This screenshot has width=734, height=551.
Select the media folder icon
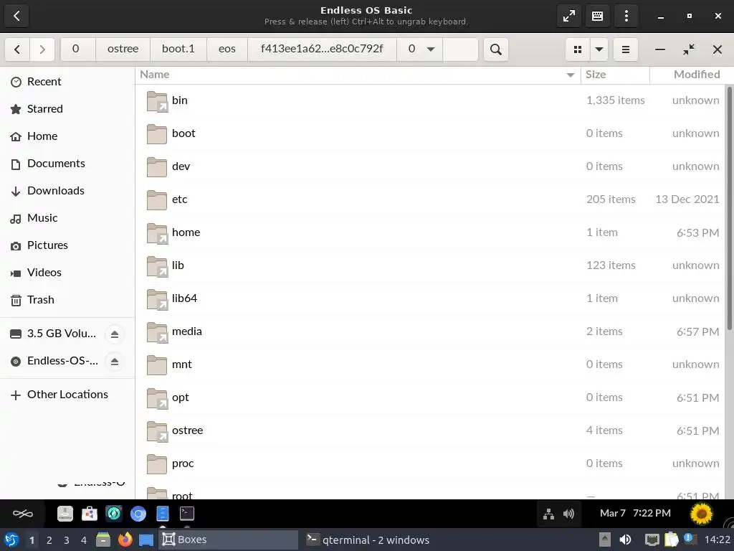pyautogui.click(x=157, y=332)
